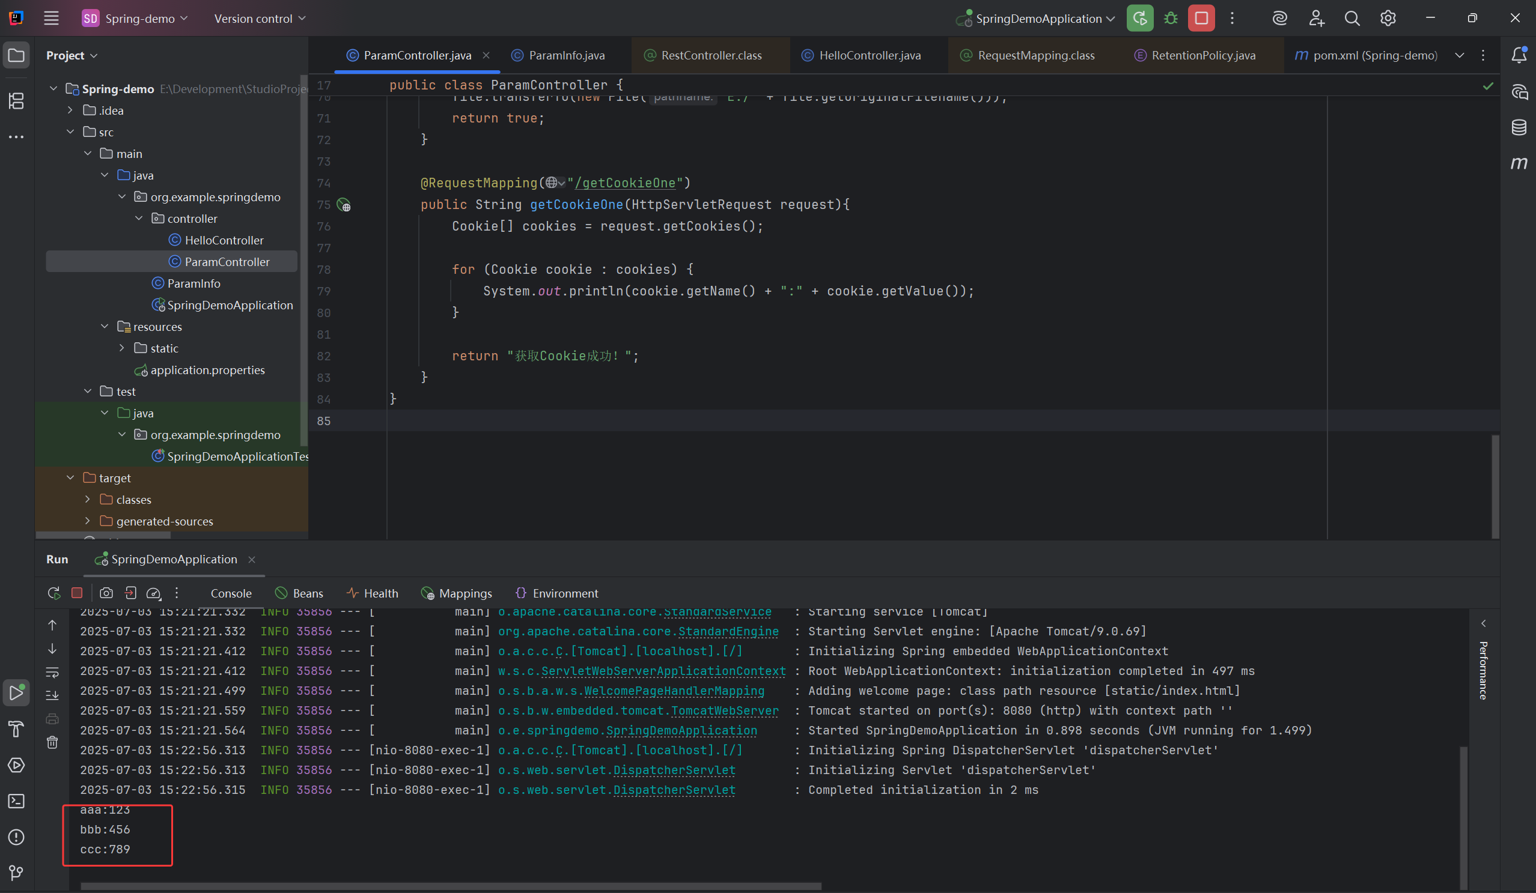Open the Problems tool window
Image resolution: width=1536 pixels, height=893 pixels.
[x=16, y=837]
